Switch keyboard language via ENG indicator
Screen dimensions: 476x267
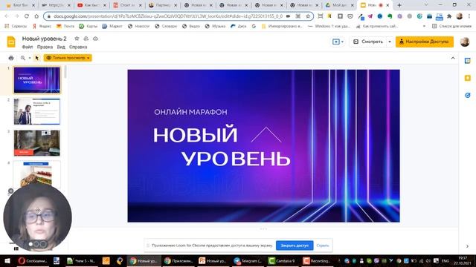click(445, 260)
